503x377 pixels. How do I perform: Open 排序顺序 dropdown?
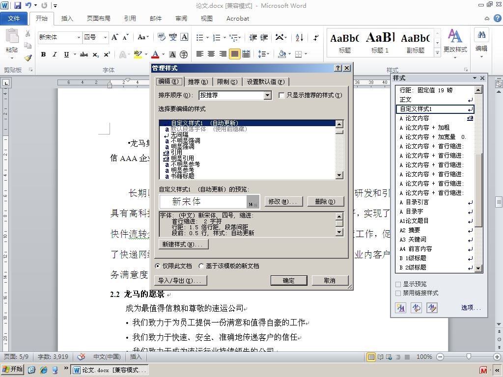268,95
